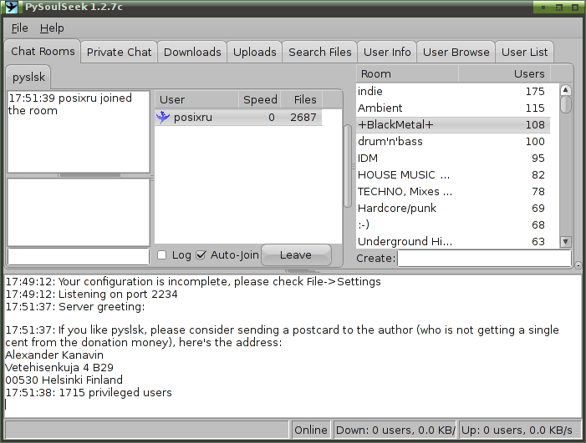The height and width of the screenshot is (443, 586).
Task: Select user posixru in the user list
Action: (238, 117)
